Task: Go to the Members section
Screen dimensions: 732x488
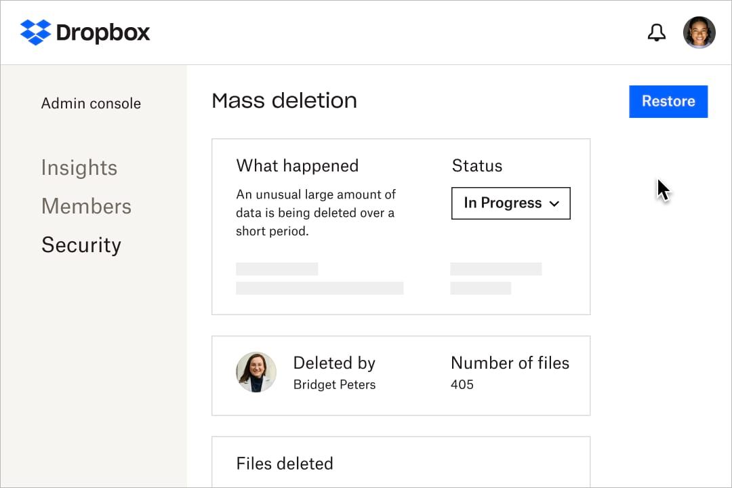Action: point(86,207)
